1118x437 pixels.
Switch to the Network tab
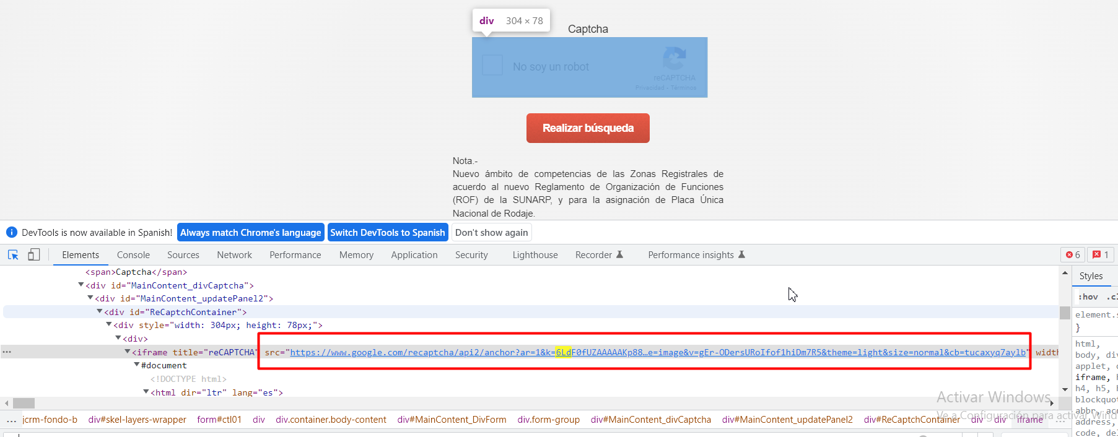234,255
